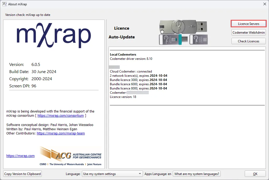269x180 pixels.
Task: Click the Auto-Update label
Action: tap(122, 37)
